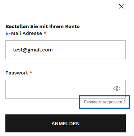This screenshot has width=134, height=136.
Task: Click the 'E-Mail Adresse' label
Action: tap(24, 33)
